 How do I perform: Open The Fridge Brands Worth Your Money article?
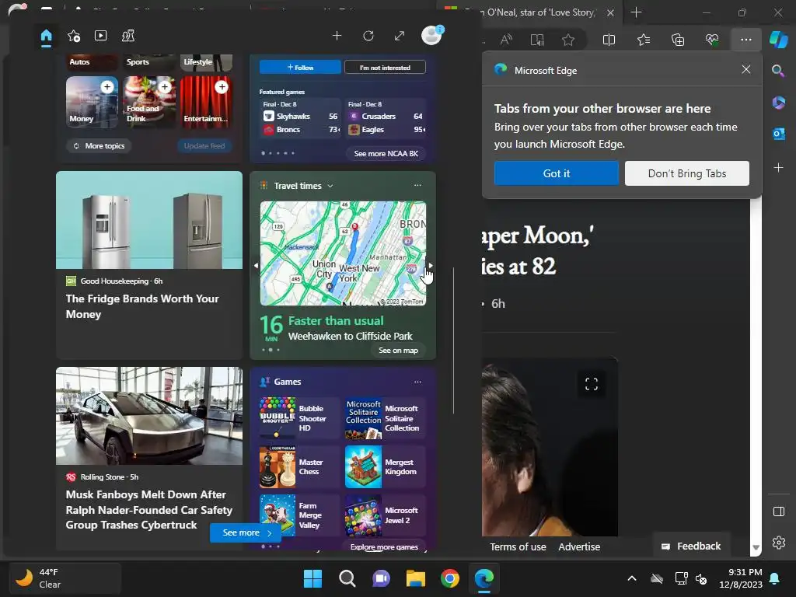pos(142,306)
